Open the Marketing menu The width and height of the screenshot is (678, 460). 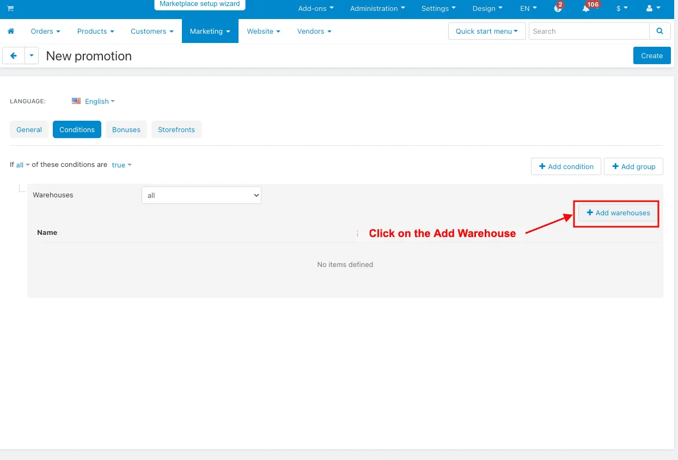click(210, 32)
